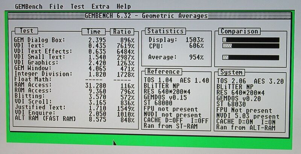Click NVDI 5.03 present line
This screenshot has height=154, width=301.
pos(248,116)
